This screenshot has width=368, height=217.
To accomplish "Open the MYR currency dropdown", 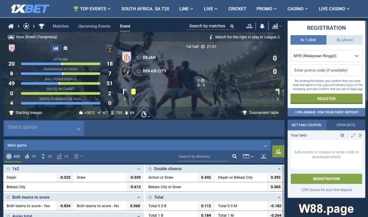I will click(x=326, y=56).
